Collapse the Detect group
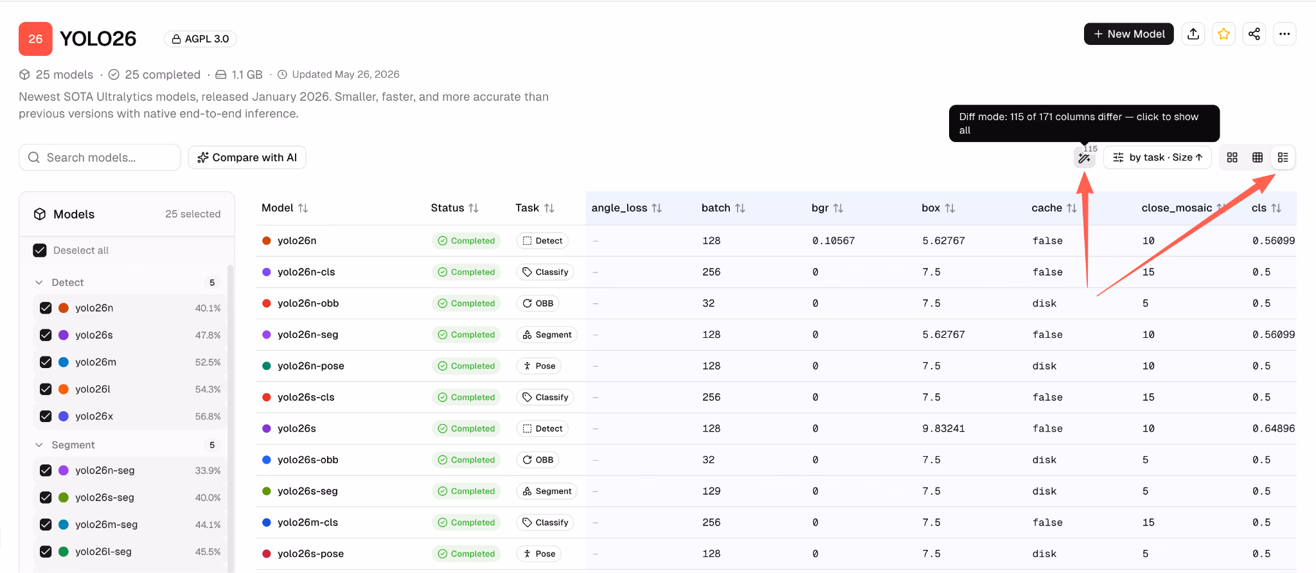This screenshot has height=573, width=1316. [39, 283]
